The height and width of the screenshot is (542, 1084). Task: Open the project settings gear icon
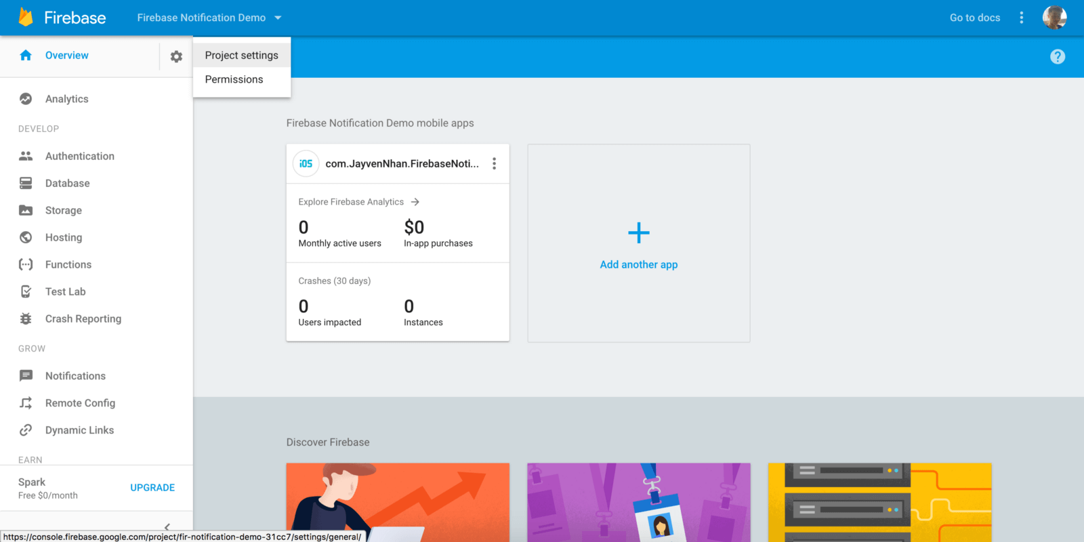[x=176, y=57]
